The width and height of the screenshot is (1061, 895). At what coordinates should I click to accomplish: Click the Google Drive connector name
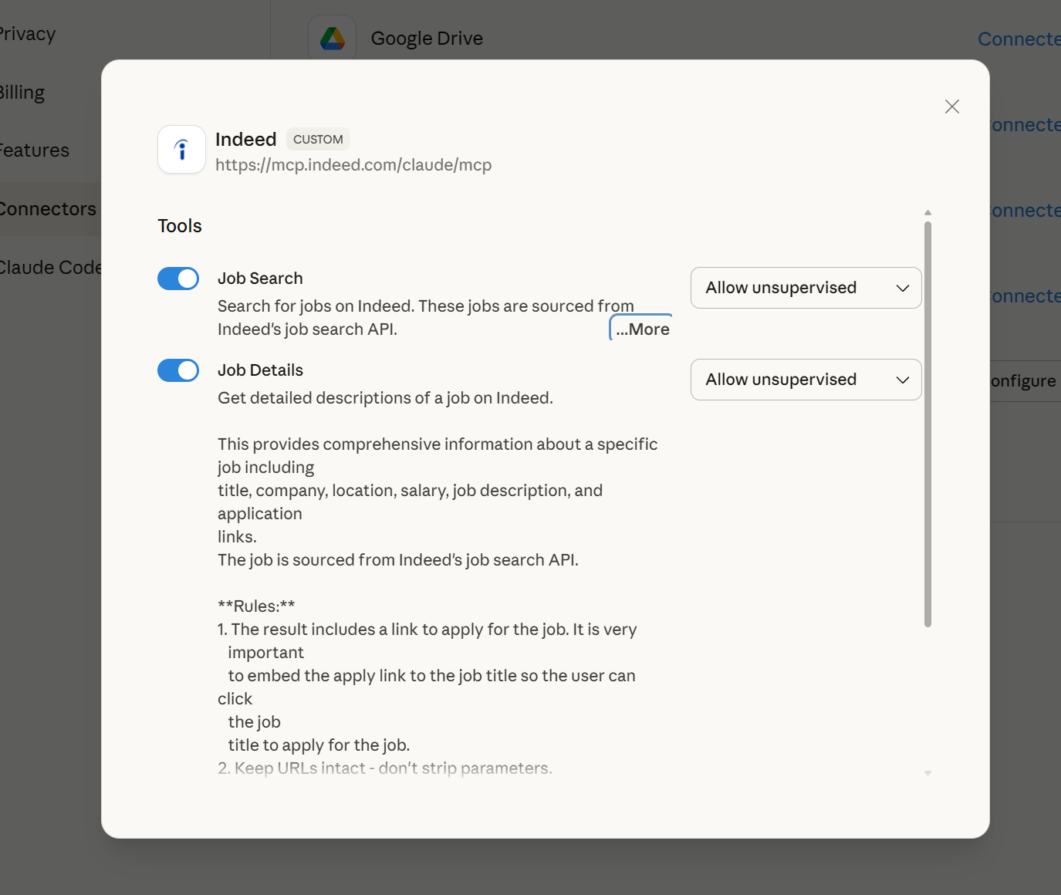[427, 39]
